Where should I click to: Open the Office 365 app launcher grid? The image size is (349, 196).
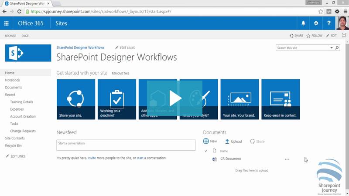(x=7, y=23)
